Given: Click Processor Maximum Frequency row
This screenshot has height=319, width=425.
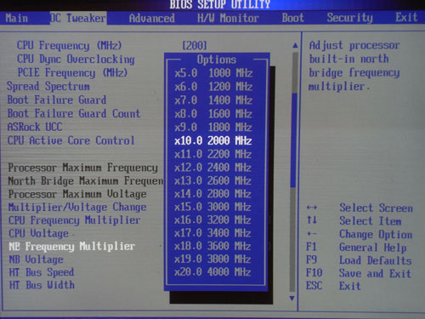Looking at the screenshot, I should [x=82, y=168].
